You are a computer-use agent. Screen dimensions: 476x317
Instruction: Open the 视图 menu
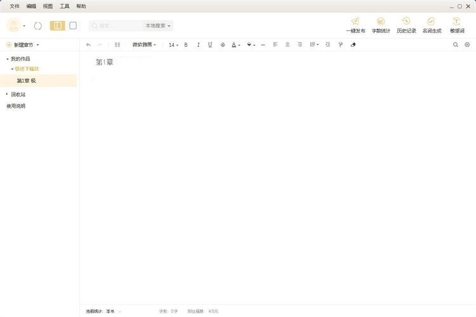coord(48,6)
